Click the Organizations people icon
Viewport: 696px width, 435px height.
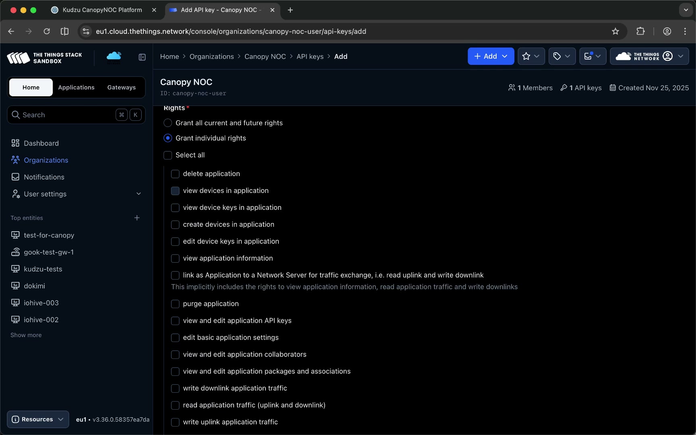pyautogui.click(x=15, y=160)
